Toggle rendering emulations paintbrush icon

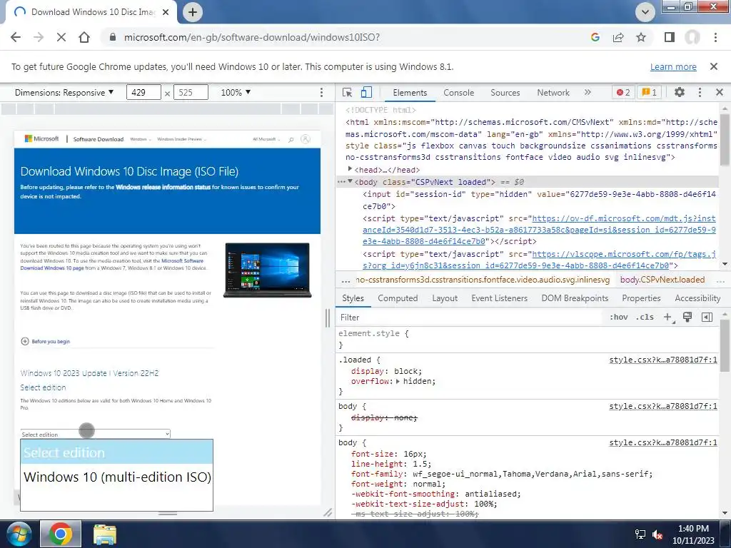click(687, 318)
